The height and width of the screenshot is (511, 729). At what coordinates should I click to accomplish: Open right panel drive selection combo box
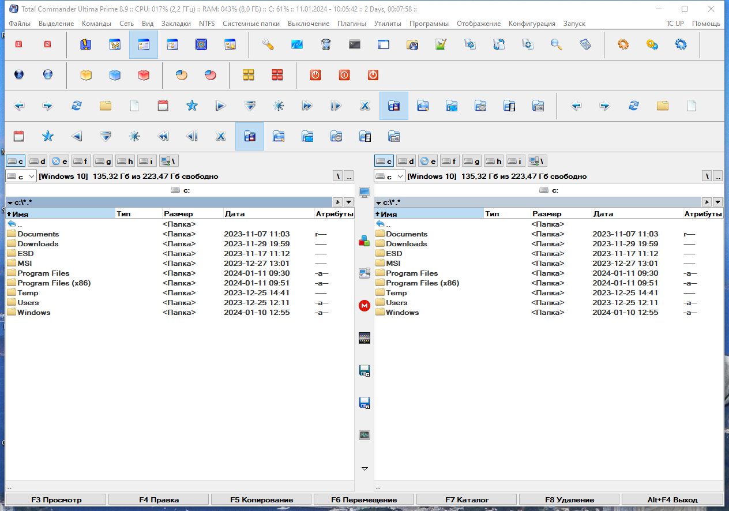click(x=390, y=176)
